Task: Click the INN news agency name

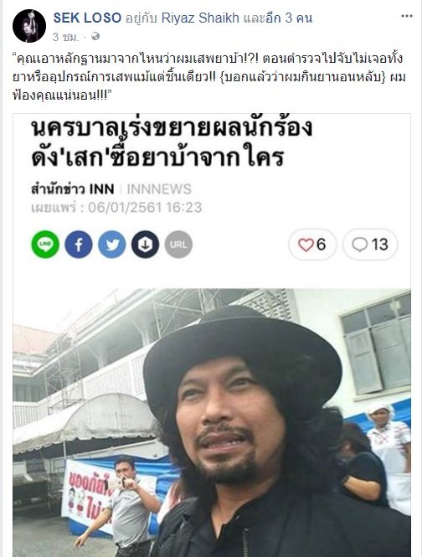Action: point(73,189)
